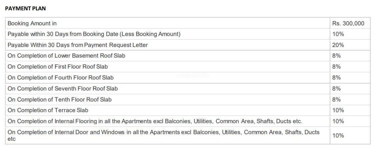Click the 8% beside Tenth Floor Roof Slab
This screenshot has width=386, height=150.
pos(336,99)
